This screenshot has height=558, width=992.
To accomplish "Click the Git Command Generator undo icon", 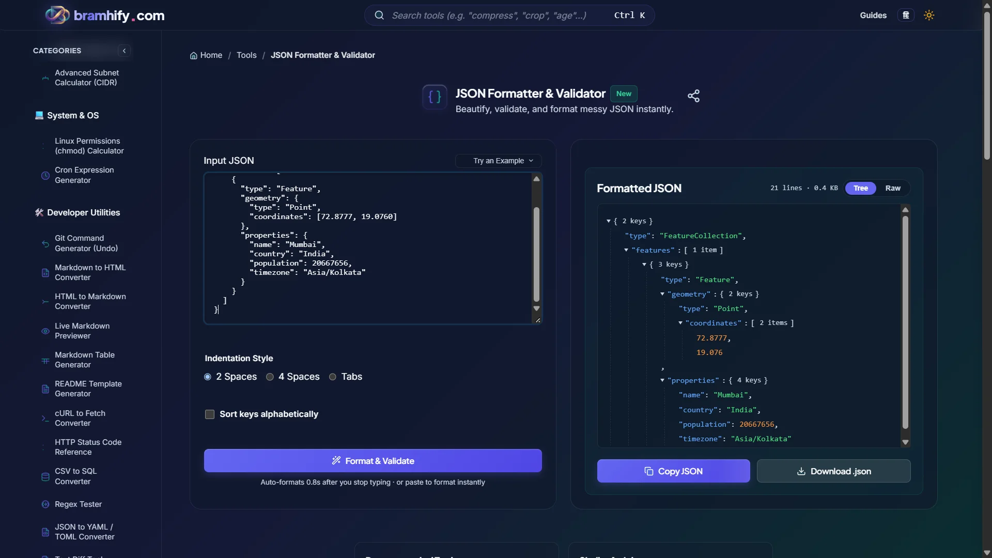I will (x=45, y=243).
